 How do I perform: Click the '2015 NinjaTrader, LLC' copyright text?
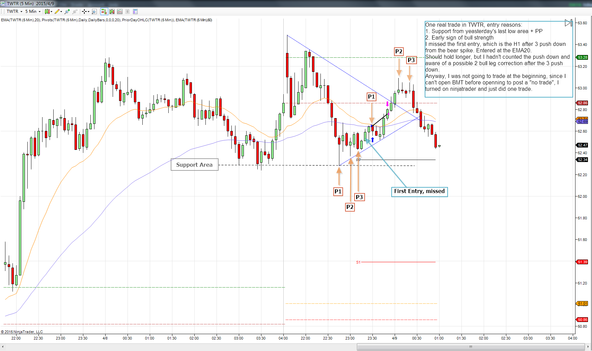click(x=22, y=332)
